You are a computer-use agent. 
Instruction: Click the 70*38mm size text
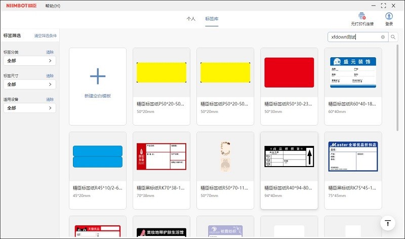click(145, 195)
